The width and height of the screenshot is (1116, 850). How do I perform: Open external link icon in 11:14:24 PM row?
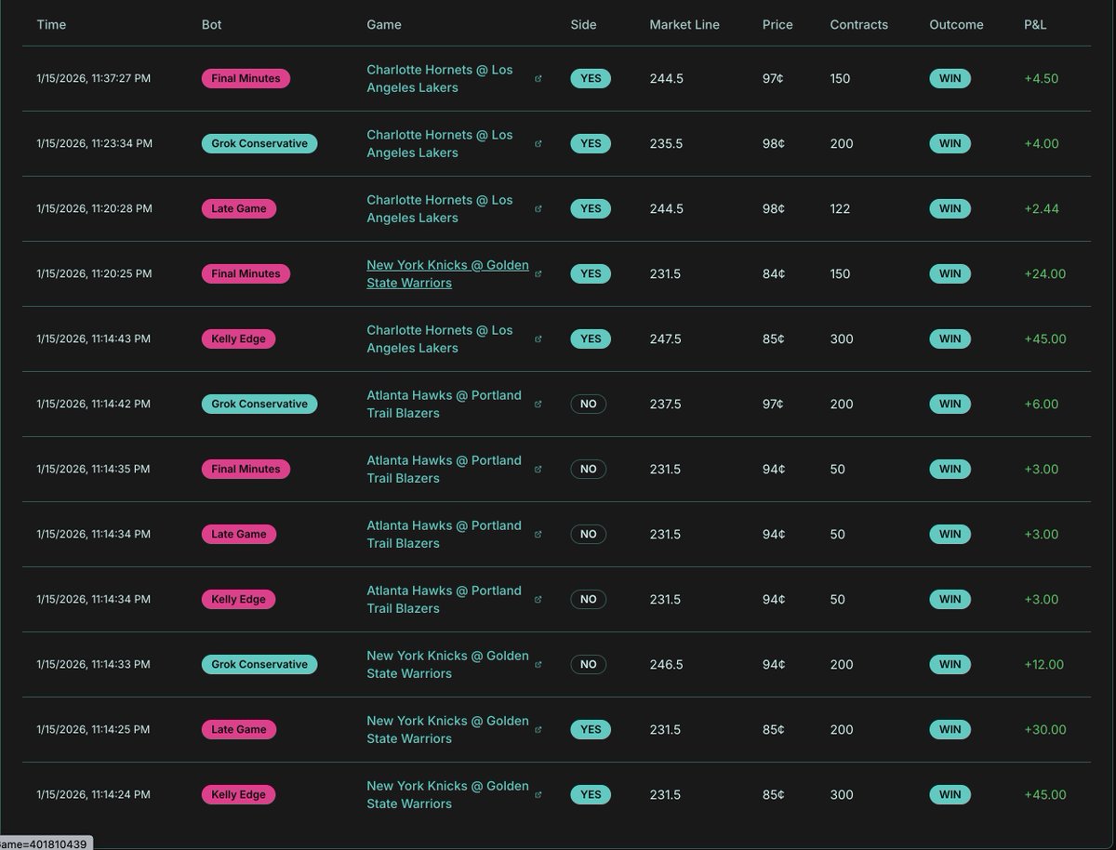click(x=538, y=795)
